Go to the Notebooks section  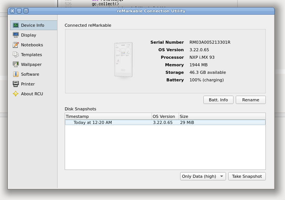(x=33, y=45)
